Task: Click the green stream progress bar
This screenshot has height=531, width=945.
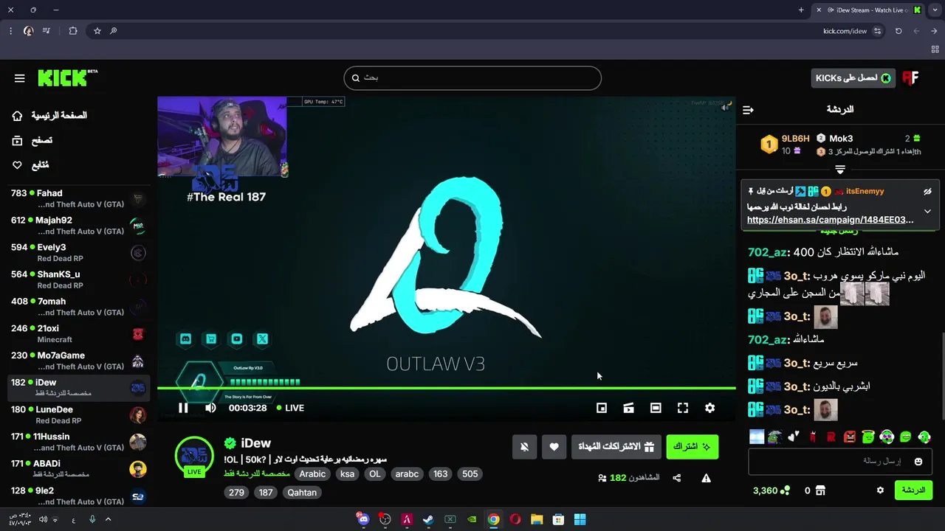Action: 446,388
